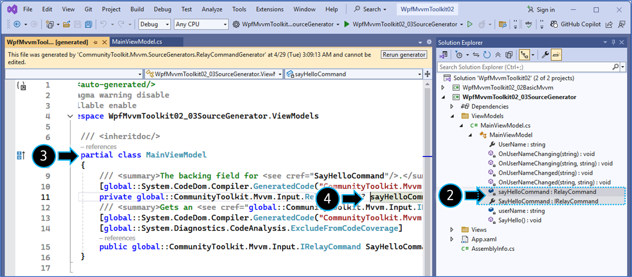This screenshot has width=632, height=277.
Task: Expand WpfMvvmToolkit02_02BasicMvvm project node
Action: click(x=443, y=87)
